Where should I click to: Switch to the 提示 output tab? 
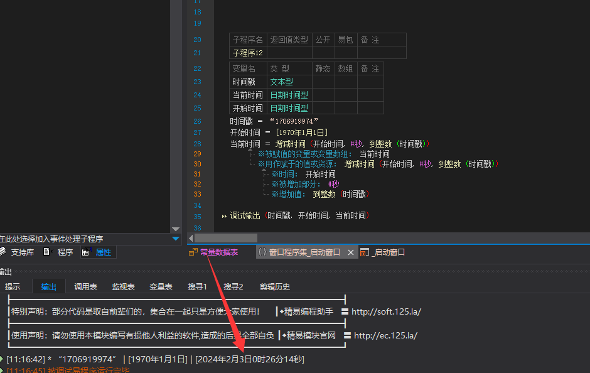13,287
